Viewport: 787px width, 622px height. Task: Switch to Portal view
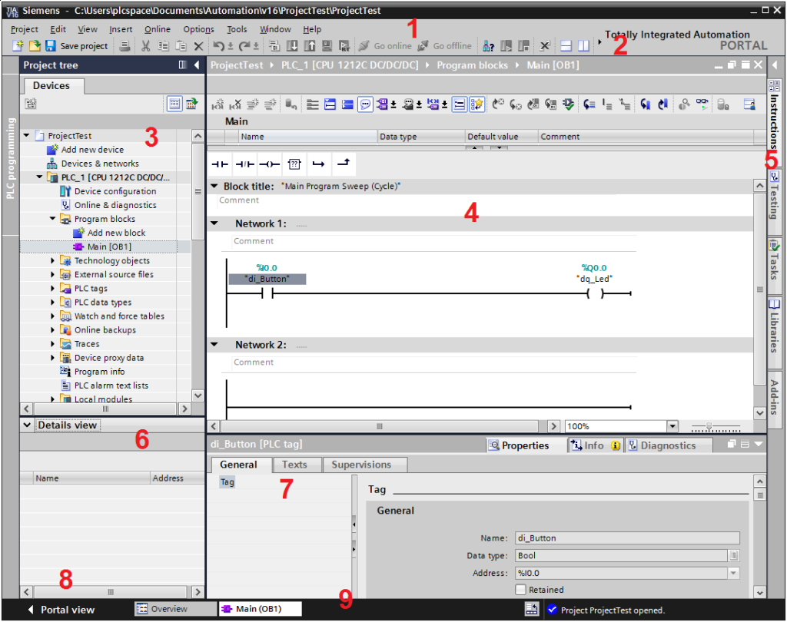(x=61, y=610)
